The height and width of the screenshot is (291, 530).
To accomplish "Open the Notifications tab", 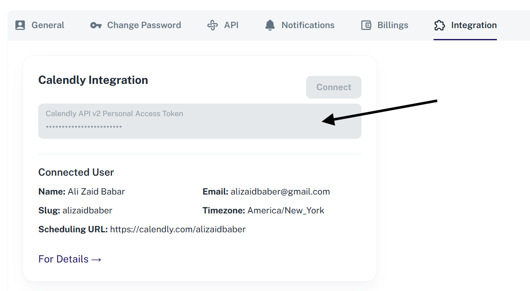I will (x=308, y=25).
